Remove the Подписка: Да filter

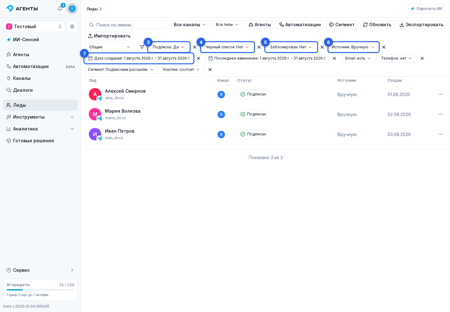195,47
